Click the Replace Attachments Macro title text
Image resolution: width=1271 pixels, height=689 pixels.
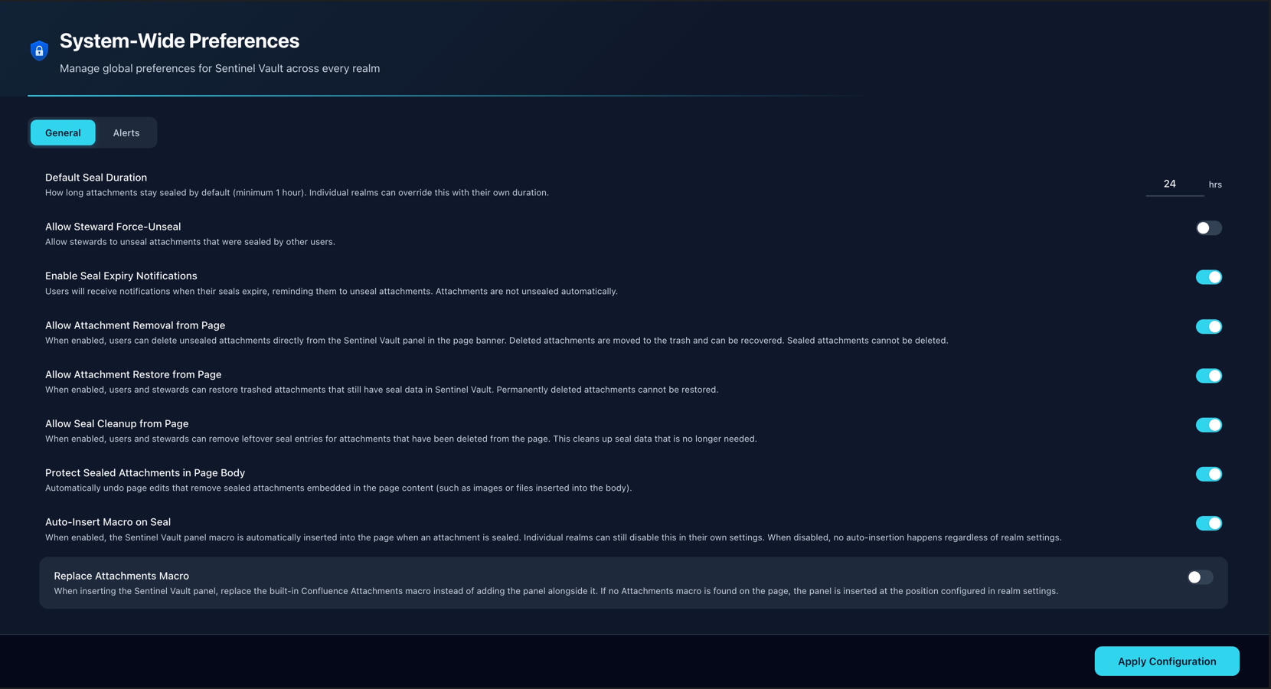(121, 576)
